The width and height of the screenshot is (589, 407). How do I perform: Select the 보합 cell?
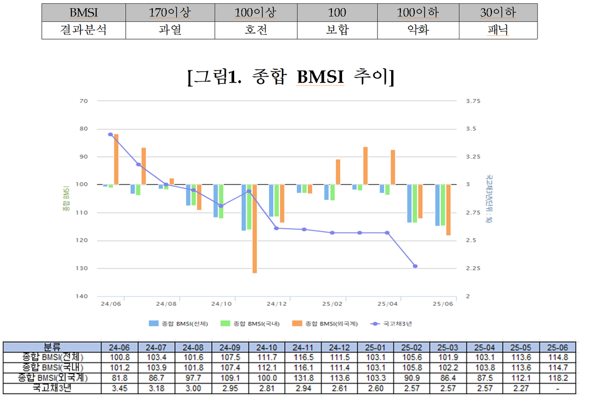pyautogui.click(x=337, y=30)
